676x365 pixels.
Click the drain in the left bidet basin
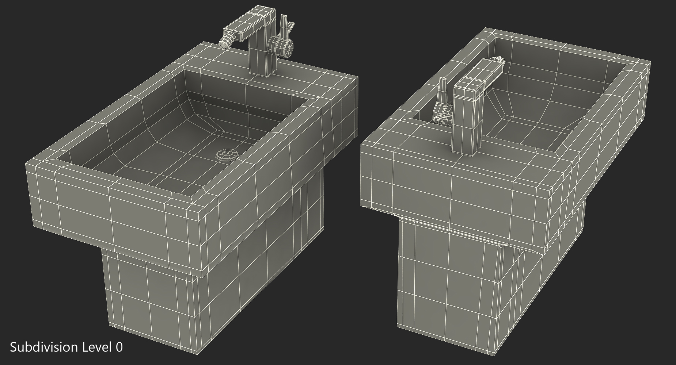tap(227, 154)
